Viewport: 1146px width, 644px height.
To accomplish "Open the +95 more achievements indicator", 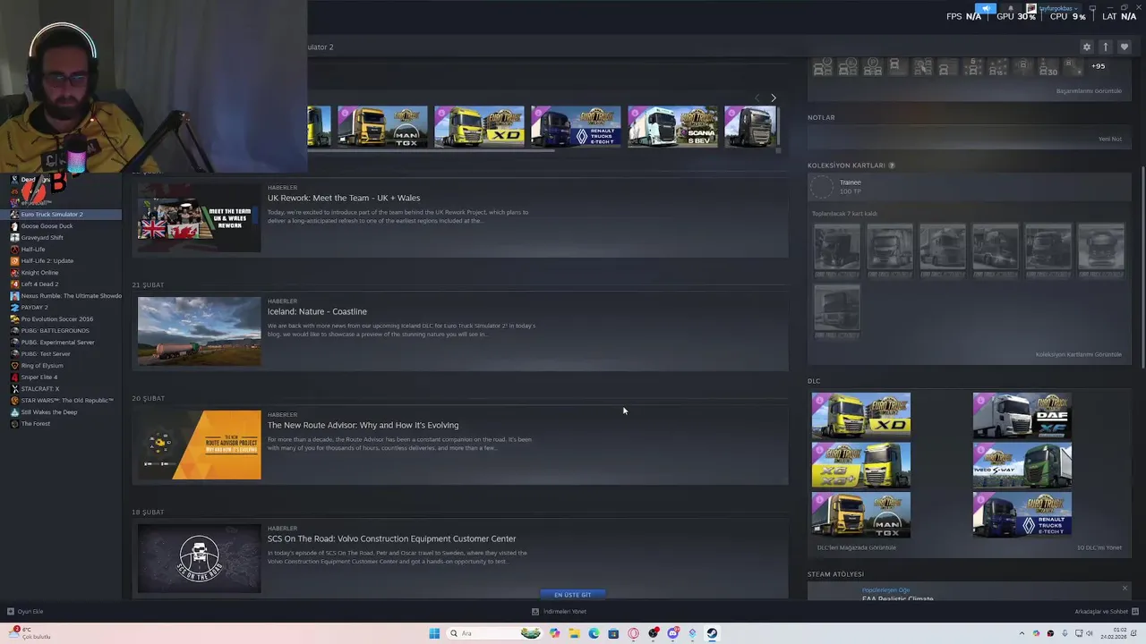I will 1098,66.
